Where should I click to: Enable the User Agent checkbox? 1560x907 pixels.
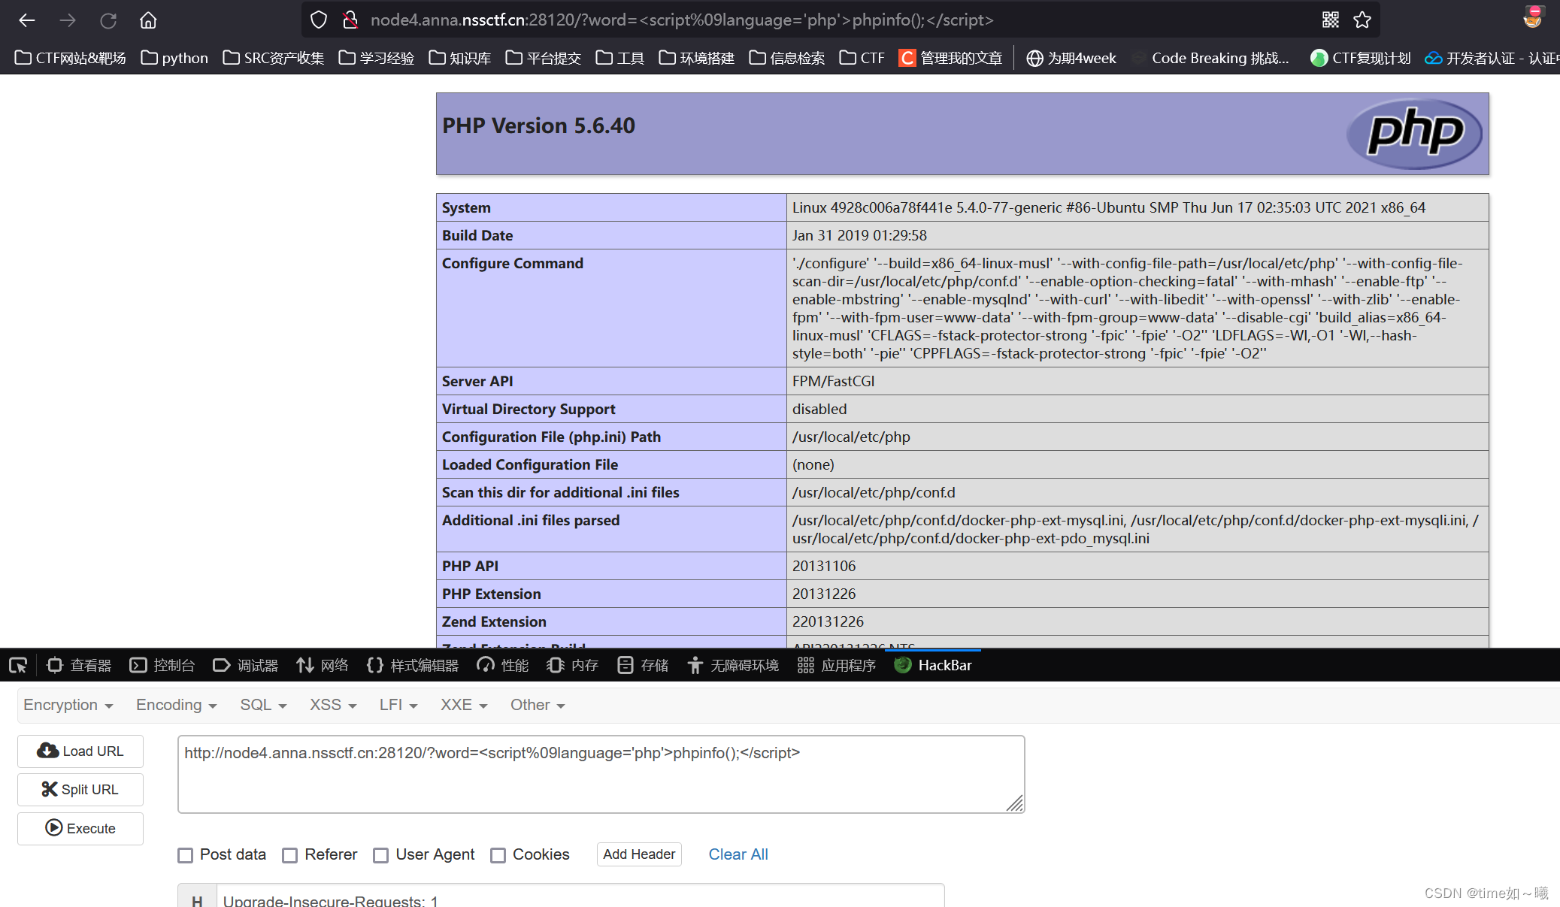coord(381,855)
